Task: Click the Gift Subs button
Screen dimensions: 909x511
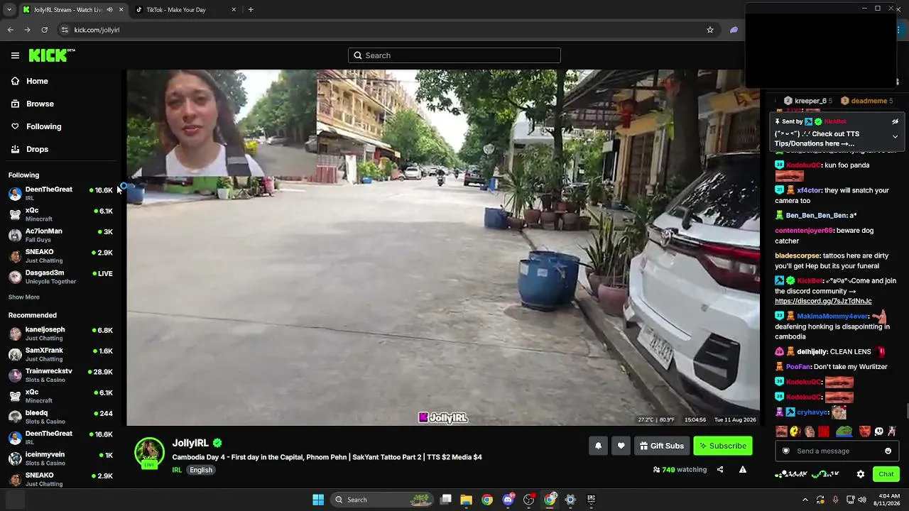Action: [661, 446]
